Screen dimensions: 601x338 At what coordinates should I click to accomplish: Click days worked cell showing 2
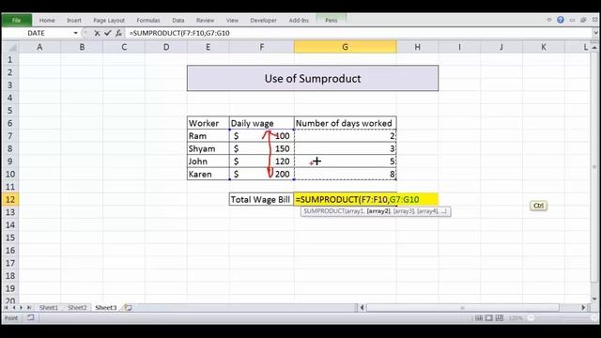(x=345, y=135)
